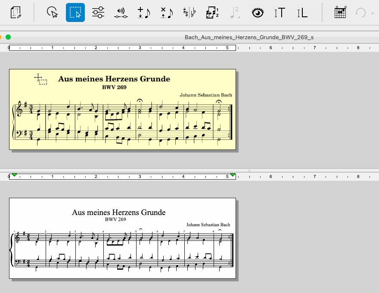
Task: Click the right green margin marker on lower ruler
Action: pos(233,175)
